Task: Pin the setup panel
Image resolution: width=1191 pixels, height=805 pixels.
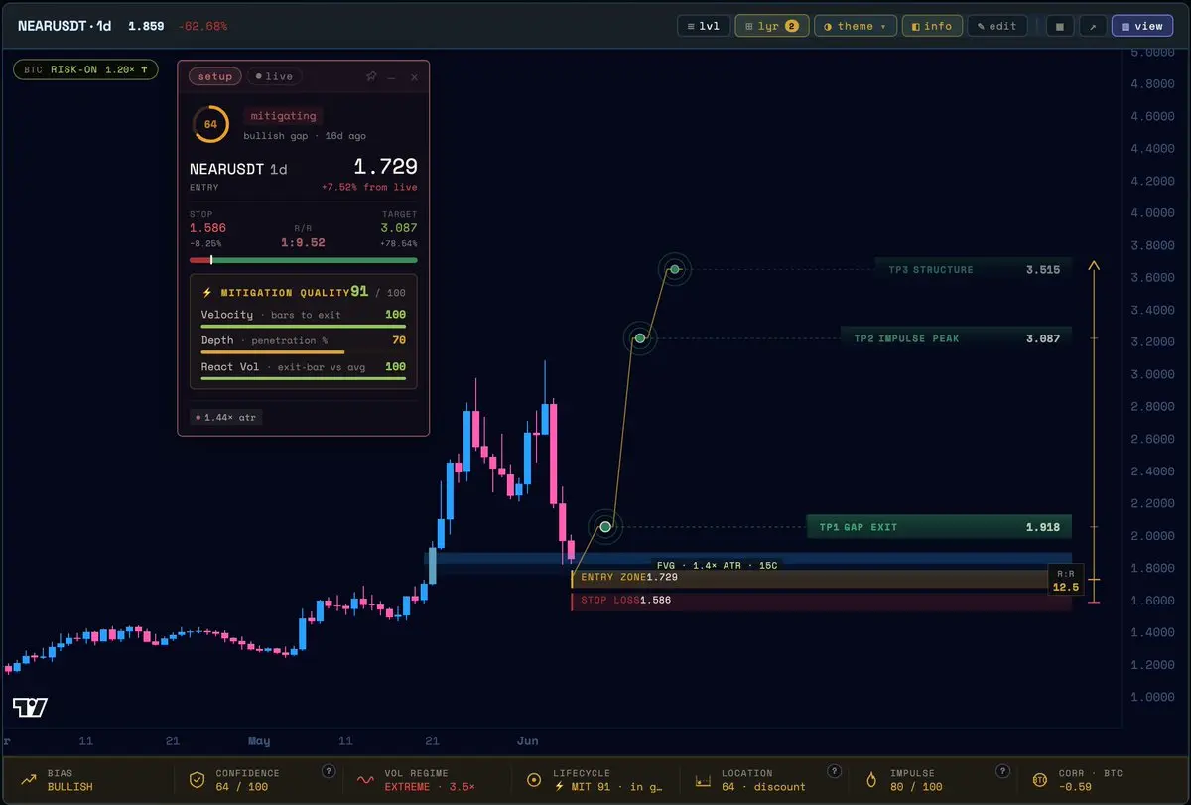Action: pos(370,76)
